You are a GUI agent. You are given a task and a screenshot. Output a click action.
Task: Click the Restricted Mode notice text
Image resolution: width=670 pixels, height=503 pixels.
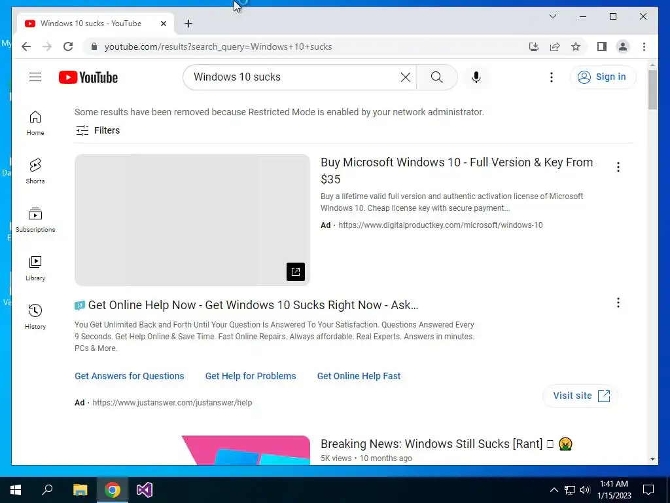pos(279,112)
